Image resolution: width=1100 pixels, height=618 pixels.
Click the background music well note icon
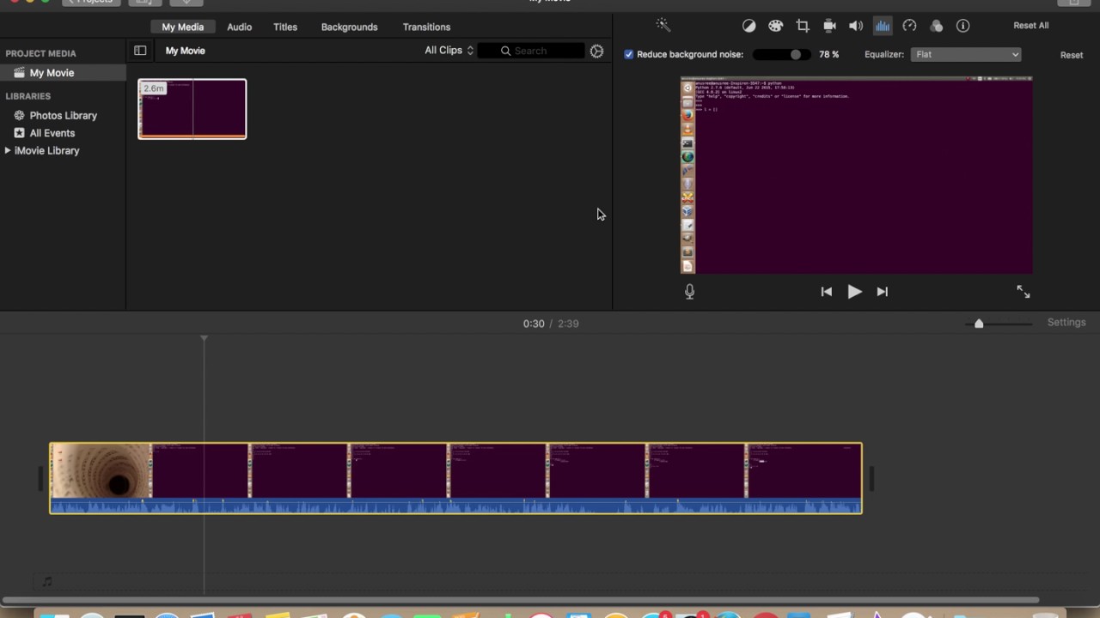pos(47,582)
